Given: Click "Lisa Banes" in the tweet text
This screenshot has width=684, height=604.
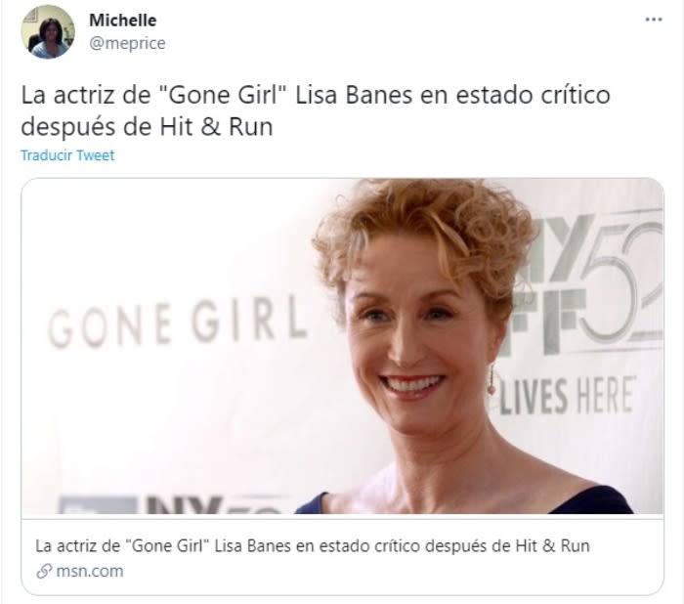Looking at the screenshot, I should click(x=354, y=95).
